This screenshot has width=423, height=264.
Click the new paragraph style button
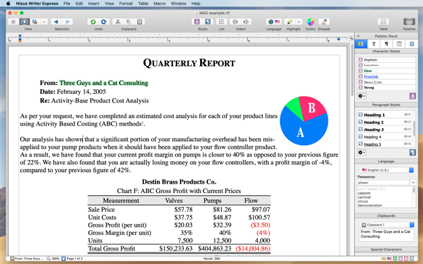pos(412,153)
